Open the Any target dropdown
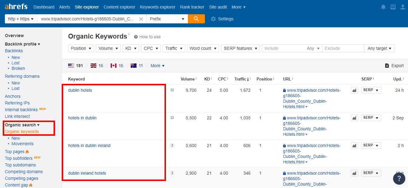The width and height of the screenshot is (408, 188). pos(379,48)
